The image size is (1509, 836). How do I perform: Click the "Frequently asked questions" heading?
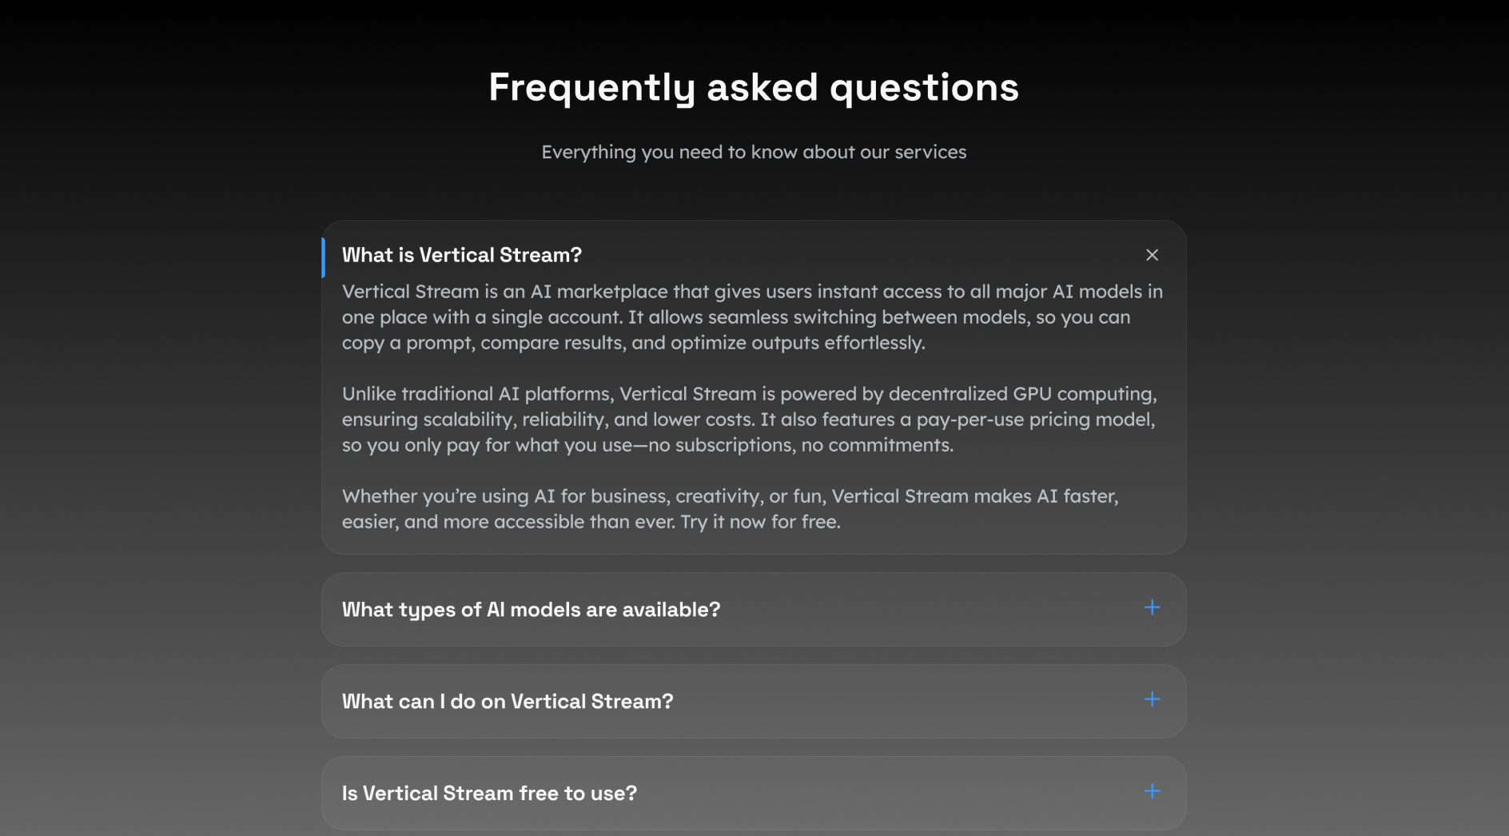click(x=754, y=88)
